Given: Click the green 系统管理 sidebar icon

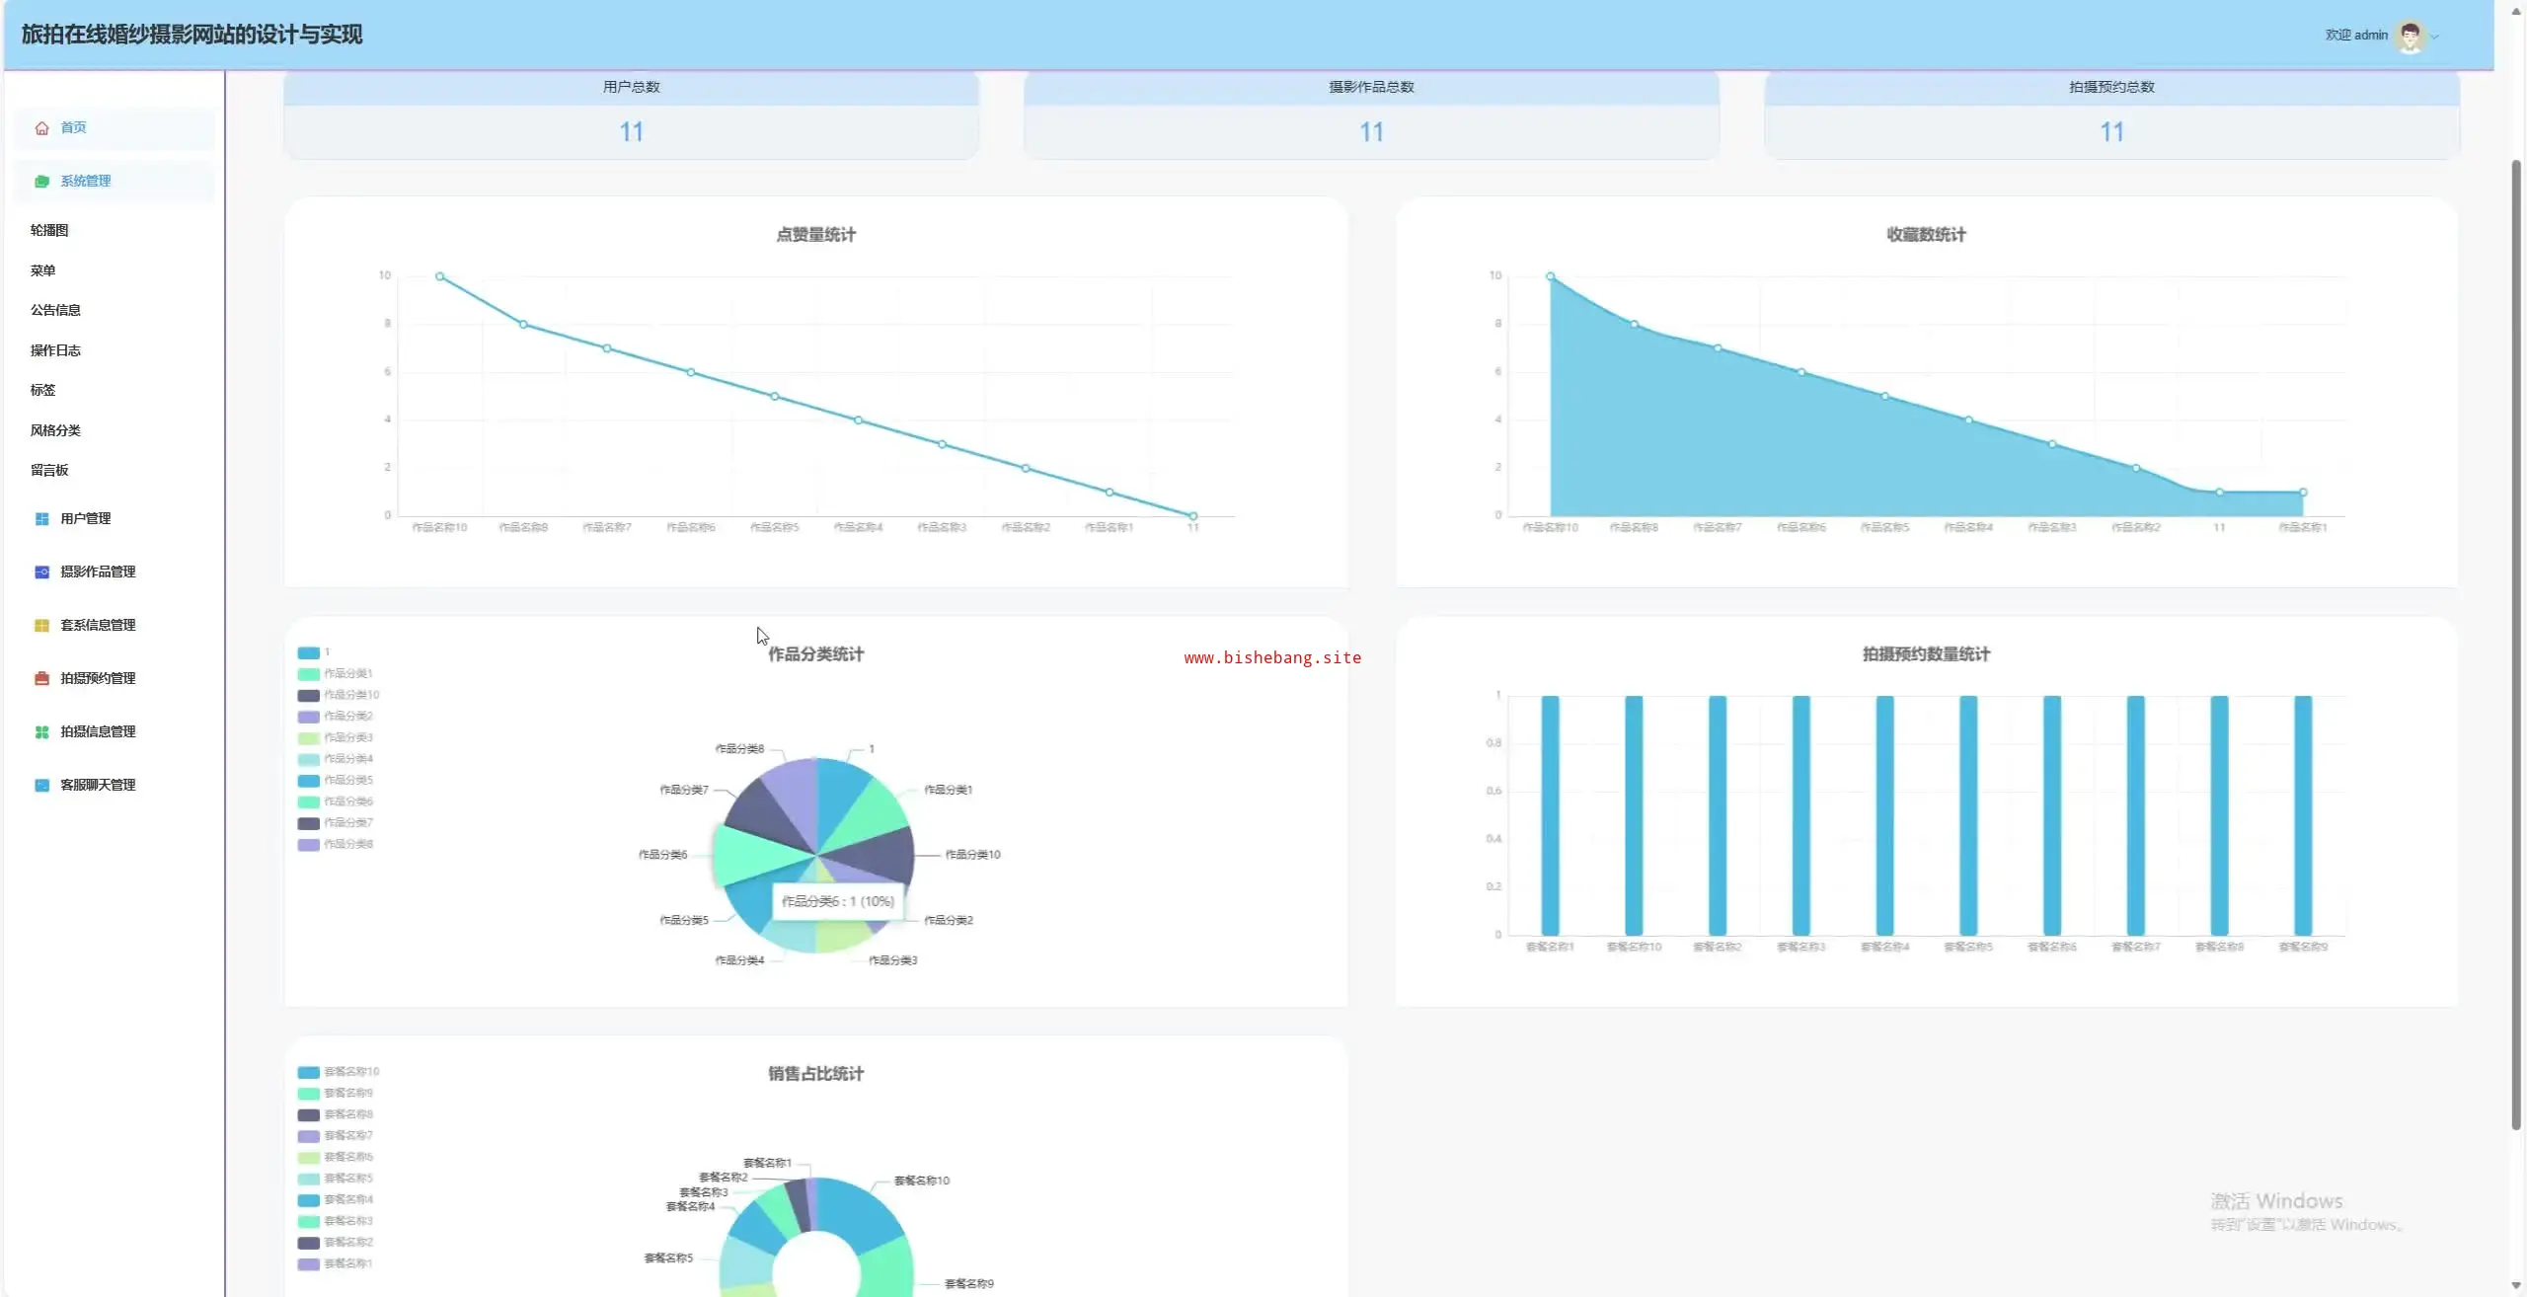Looking at the screenshot, I should tap(41, 182).
